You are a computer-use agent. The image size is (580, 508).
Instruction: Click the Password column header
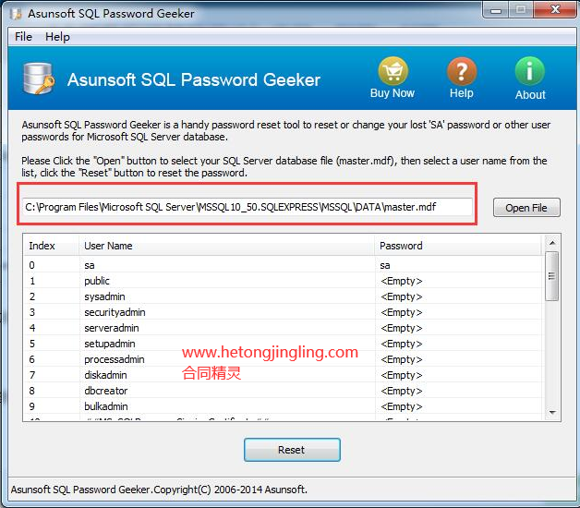[x=458, y=246]
